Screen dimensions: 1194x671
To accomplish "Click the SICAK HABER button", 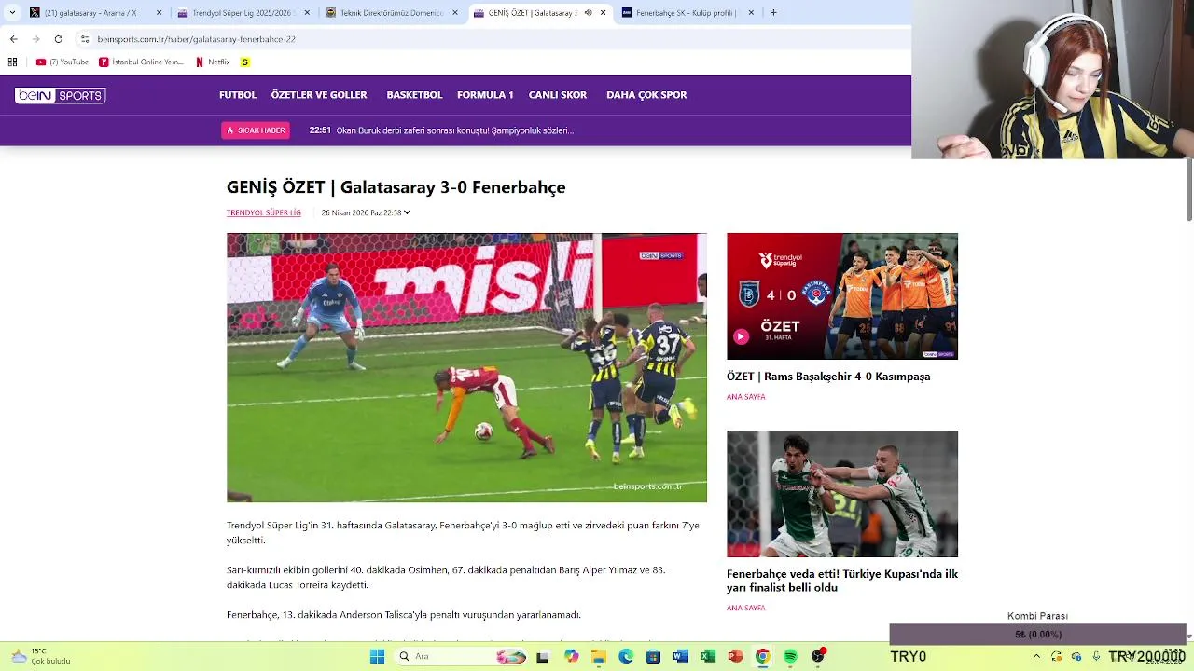I will click(x=256, y=130).
